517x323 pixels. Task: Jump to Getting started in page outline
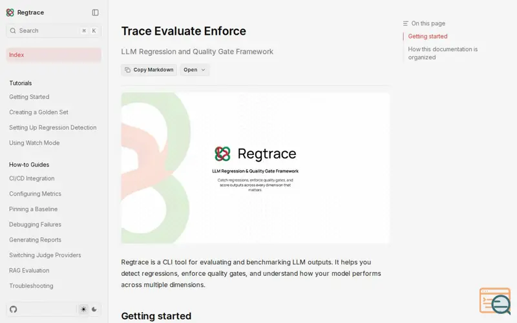[x=428, y=36]
